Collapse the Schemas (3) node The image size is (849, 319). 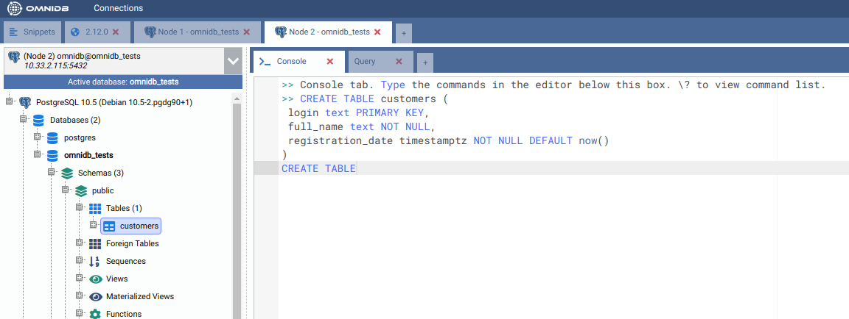52,173
